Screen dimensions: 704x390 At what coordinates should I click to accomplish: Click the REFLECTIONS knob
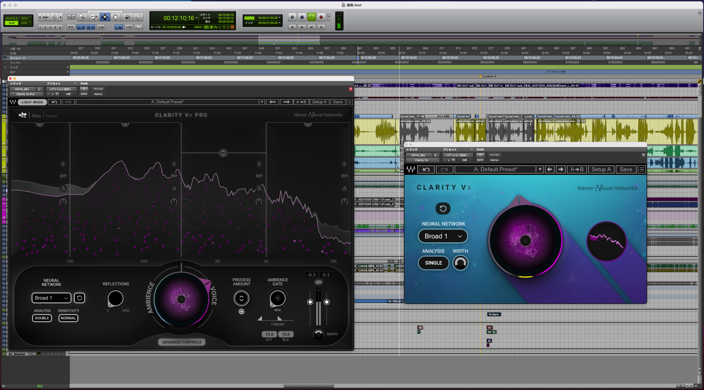[x=115, y=298]
